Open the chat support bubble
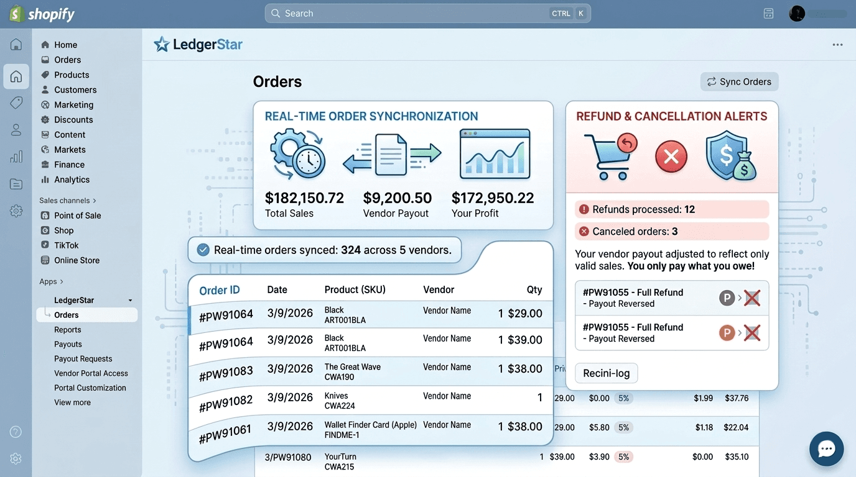 (x=826, y=448)
